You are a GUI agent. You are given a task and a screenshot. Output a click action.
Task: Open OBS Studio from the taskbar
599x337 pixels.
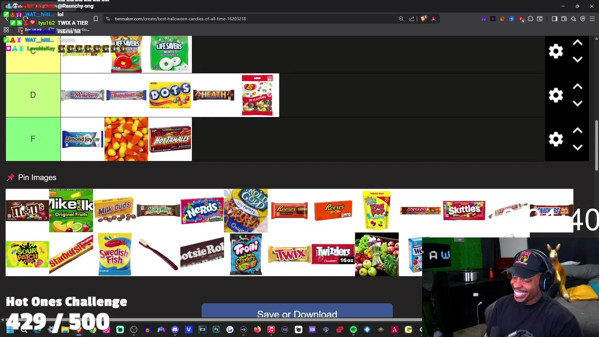pos(134,330)
